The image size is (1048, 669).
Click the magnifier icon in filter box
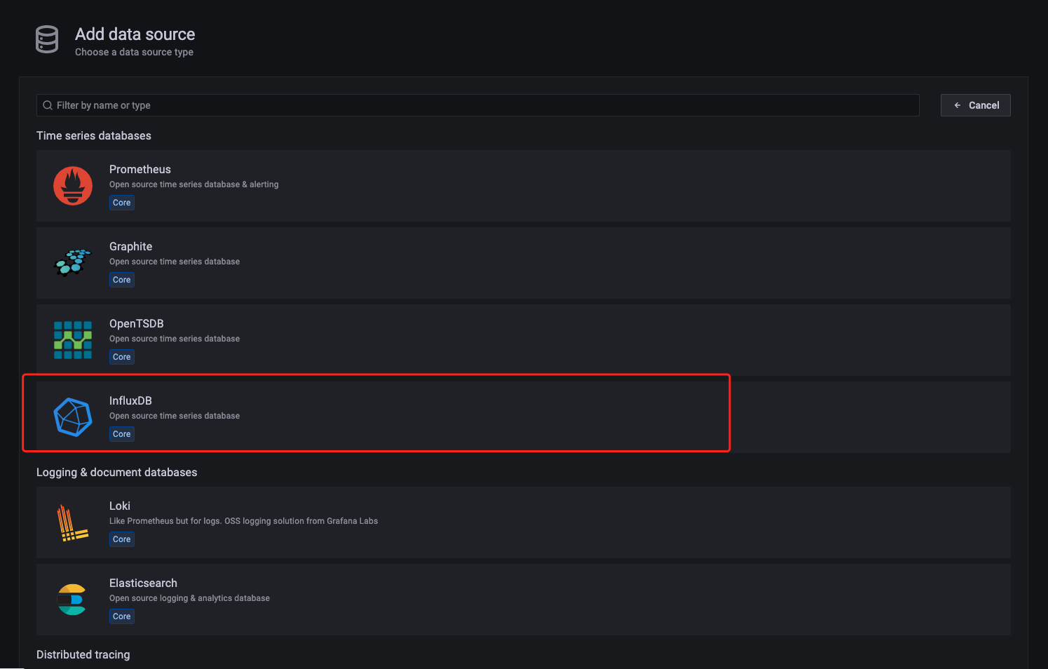tap(48, 105)
